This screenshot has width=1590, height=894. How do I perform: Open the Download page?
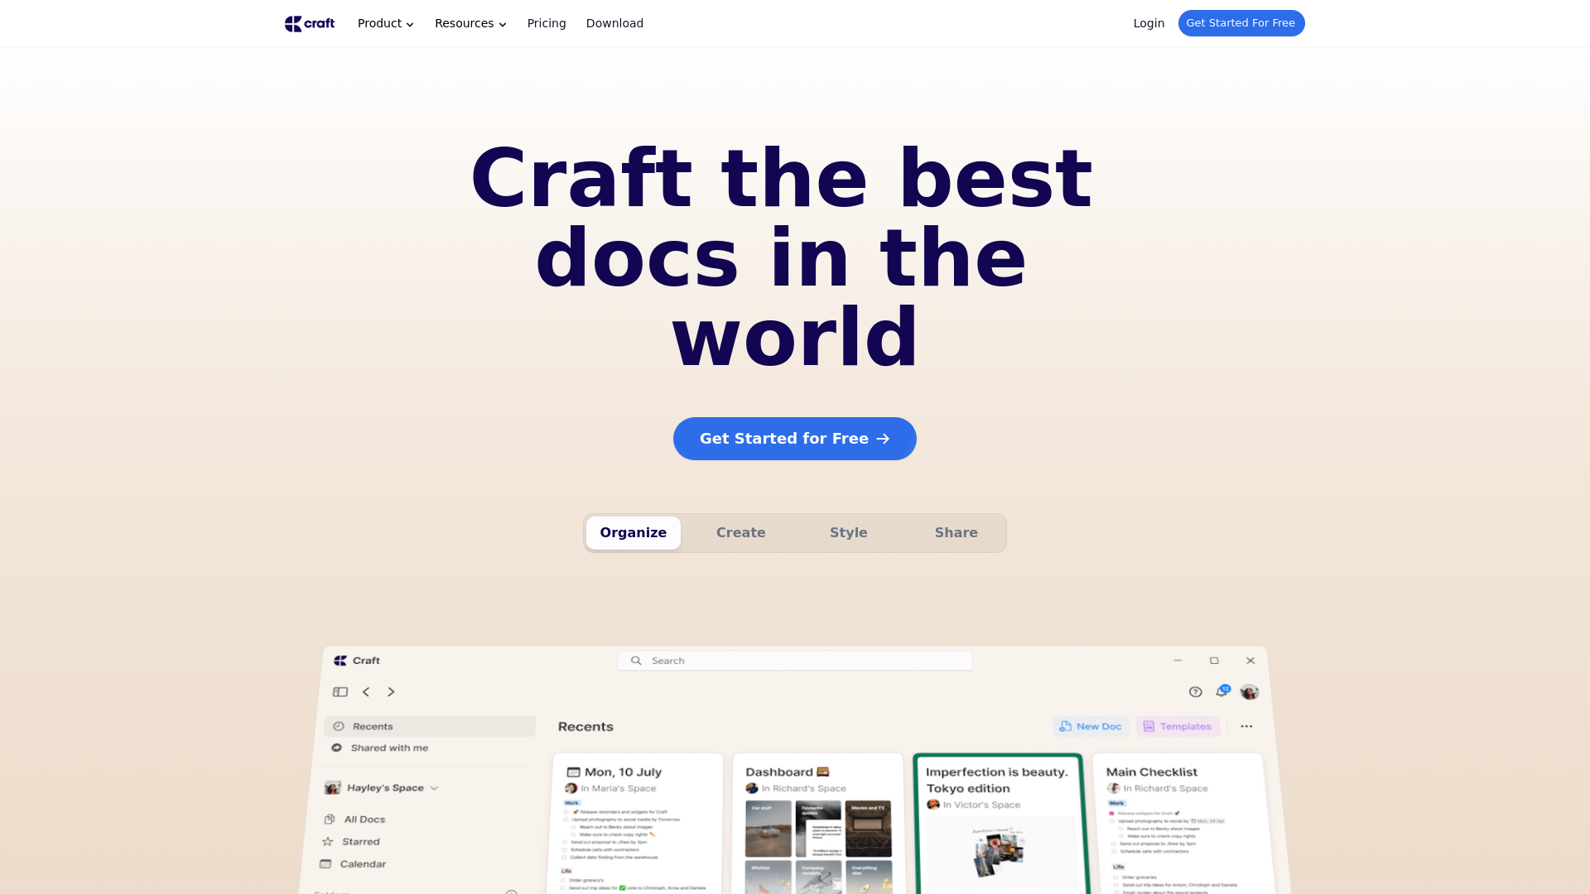tap(614, 23)
